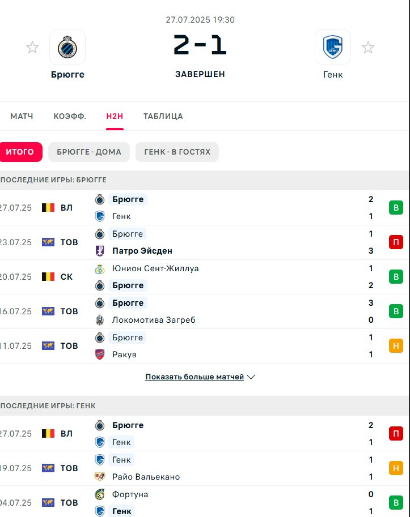Screen dimensions: 410x517
Task: Click the red П badge for Патро Эйсден match
Action: [x=396, y=242]
